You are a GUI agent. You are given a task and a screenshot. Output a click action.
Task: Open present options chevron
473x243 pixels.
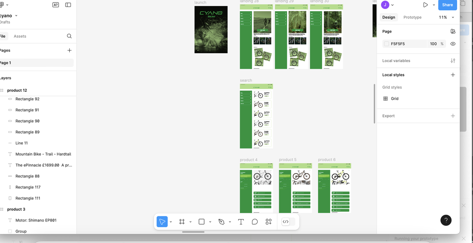coord(434,5)
